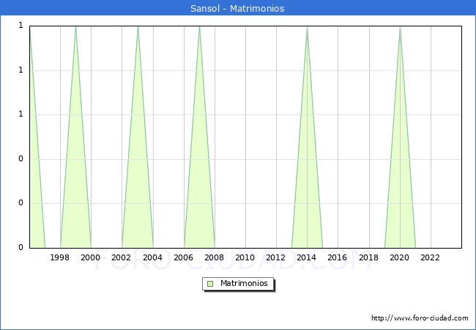The height and width of the screenshot is (330, 476).
Task: Select the peak at year 2003
Action: [138, 27]
